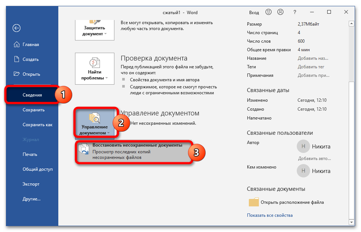The width and height of the screenshot is (361, 232).
Task: Click the Вход sign-in link
Action: [254, 13]
